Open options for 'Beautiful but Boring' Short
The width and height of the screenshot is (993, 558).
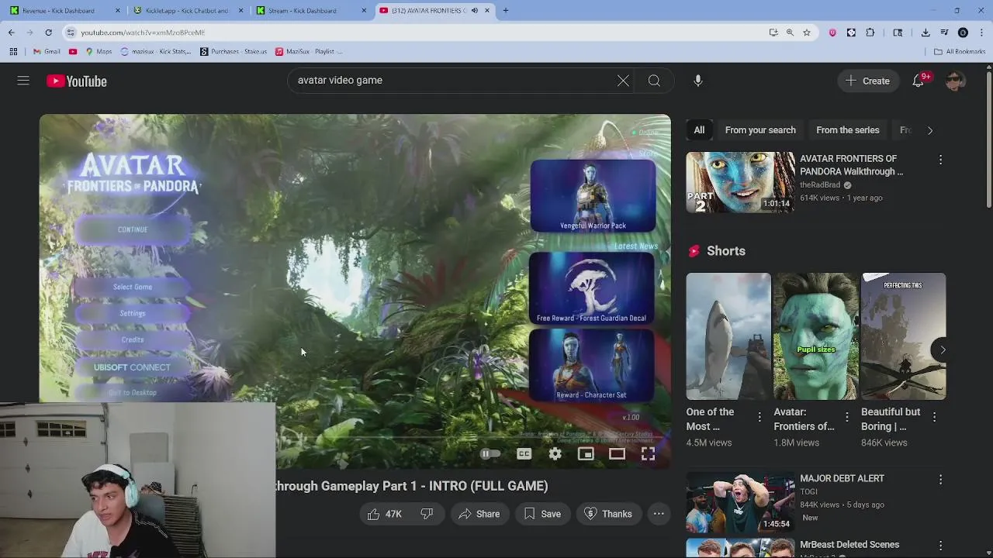pyautogui.click(x=934, y=417)
